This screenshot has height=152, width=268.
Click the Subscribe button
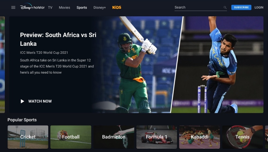[x=241, y=7]
